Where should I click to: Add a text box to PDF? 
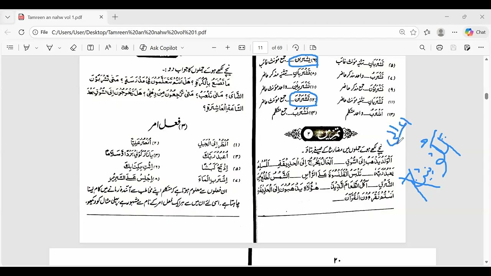pos(91,48)
